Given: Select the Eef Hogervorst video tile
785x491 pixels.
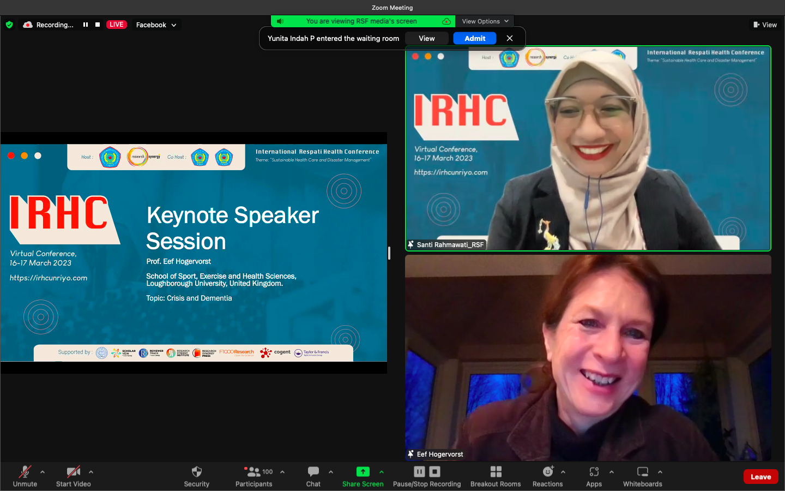Looking at the screenshot, I should coord(588,357).
